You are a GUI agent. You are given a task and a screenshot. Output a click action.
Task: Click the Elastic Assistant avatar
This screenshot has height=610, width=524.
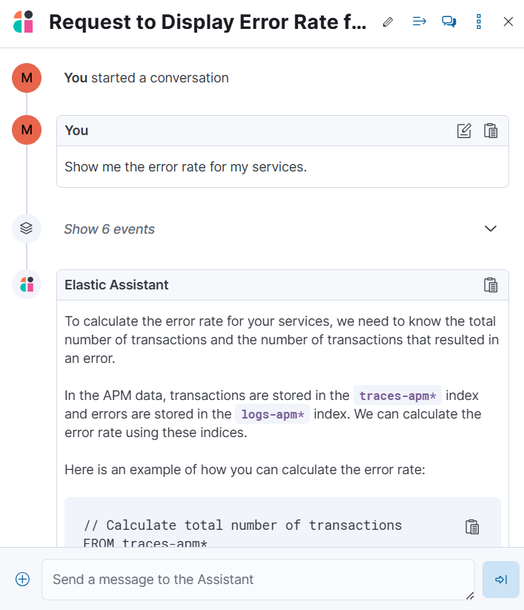[27, 284]
